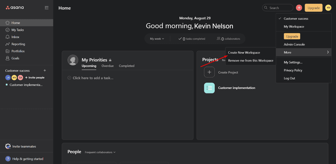Click the My Priorities profile photo
The height and width of the screenshot is (164, 336).
(x=73, y=60)
